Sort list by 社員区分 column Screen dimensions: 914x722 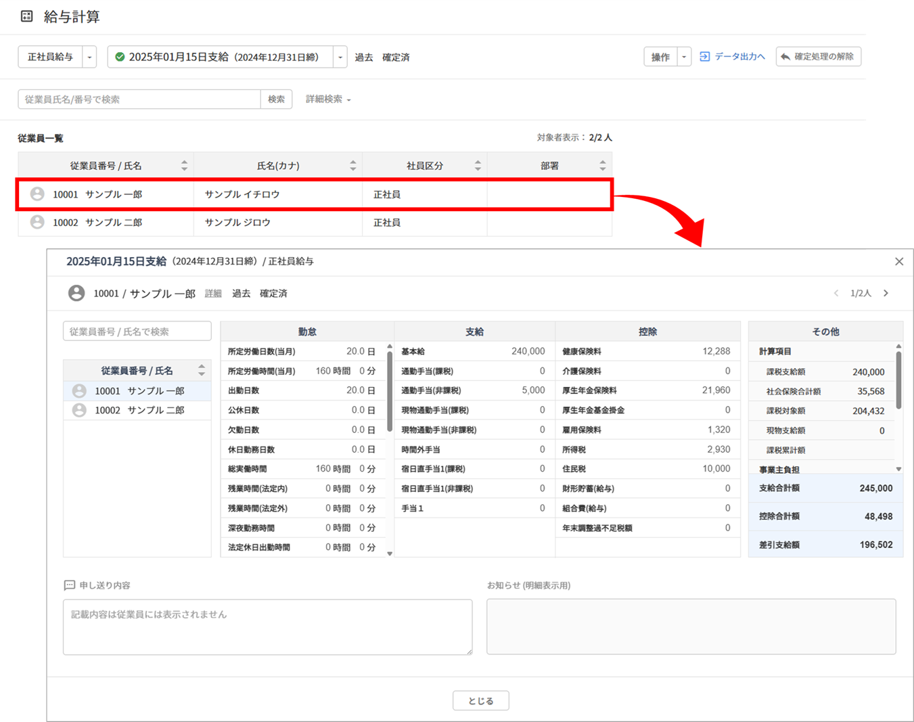(478, 166)
